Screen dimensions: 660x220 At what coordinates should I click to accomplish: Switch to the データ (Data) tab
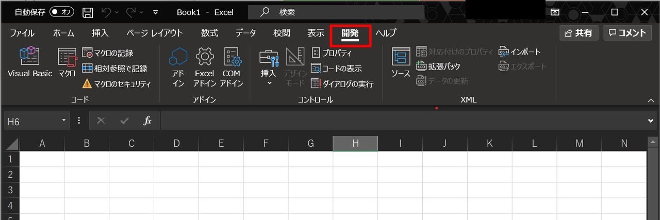(x=246, y=33)
